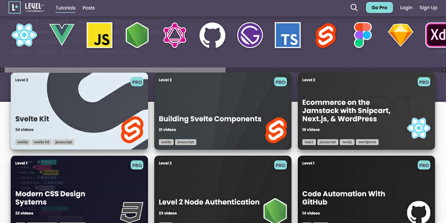The width and height of the screenshot is (446, 223).
Task: Select the React icon in the technology carousel
Action: point(24,35)
